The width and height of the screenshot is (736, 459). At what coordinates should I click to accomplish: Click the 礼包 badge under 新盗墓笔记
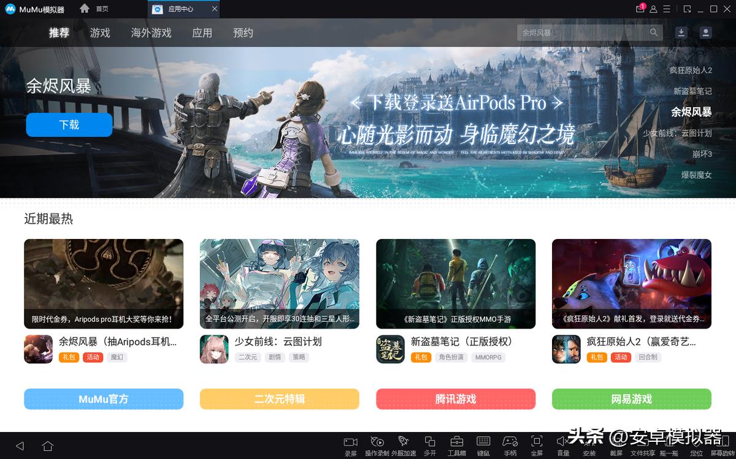(x=421, y=357)
